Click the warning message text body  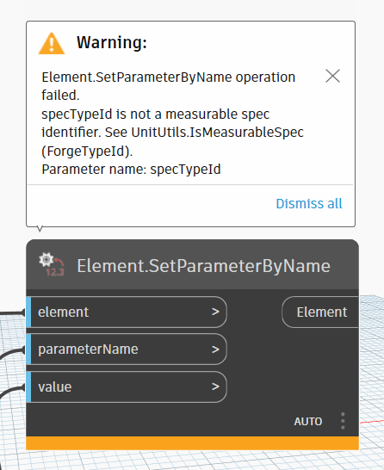(173, 123)
